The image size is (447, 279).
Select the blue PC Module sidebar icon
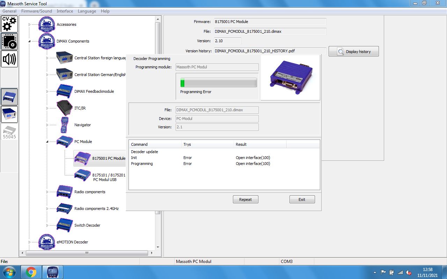(x=9, y=97)
